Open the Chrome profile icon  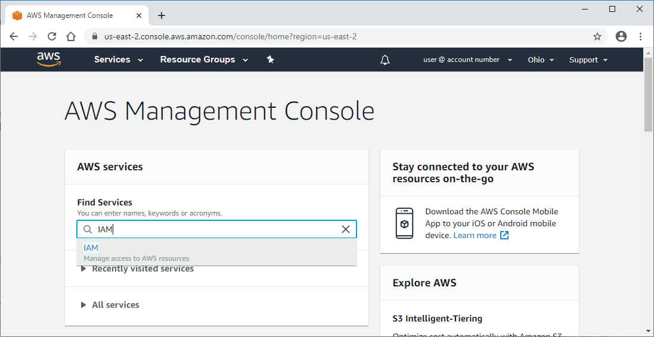[621, 36]
